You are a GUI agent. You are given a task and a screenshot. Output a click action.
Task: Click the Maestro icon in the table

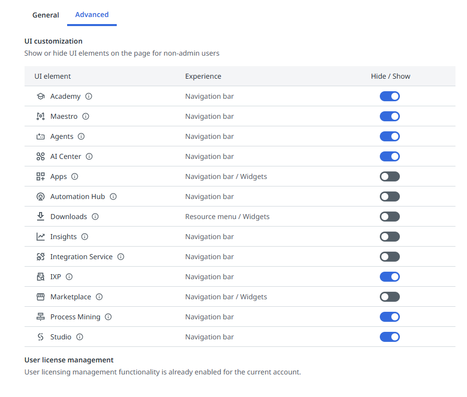tap(41, 116)
